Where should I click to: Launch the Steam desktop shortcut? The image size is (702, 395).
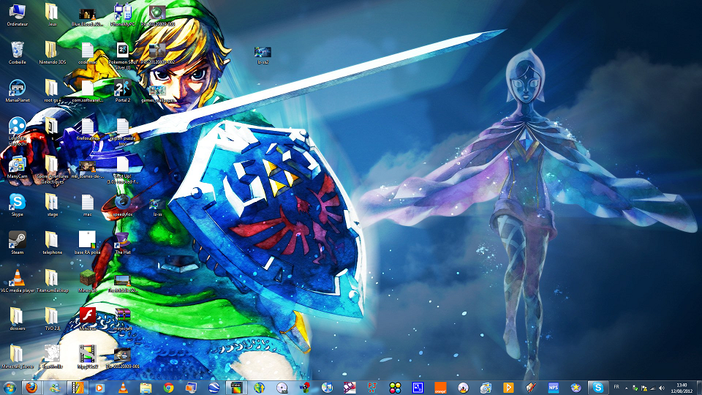point(17,243)
